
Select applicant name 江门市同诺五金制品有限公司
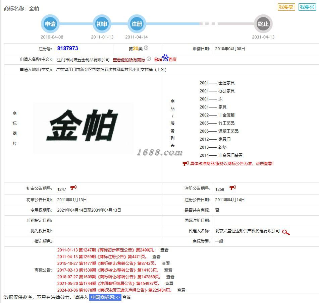tap(83, 60)
